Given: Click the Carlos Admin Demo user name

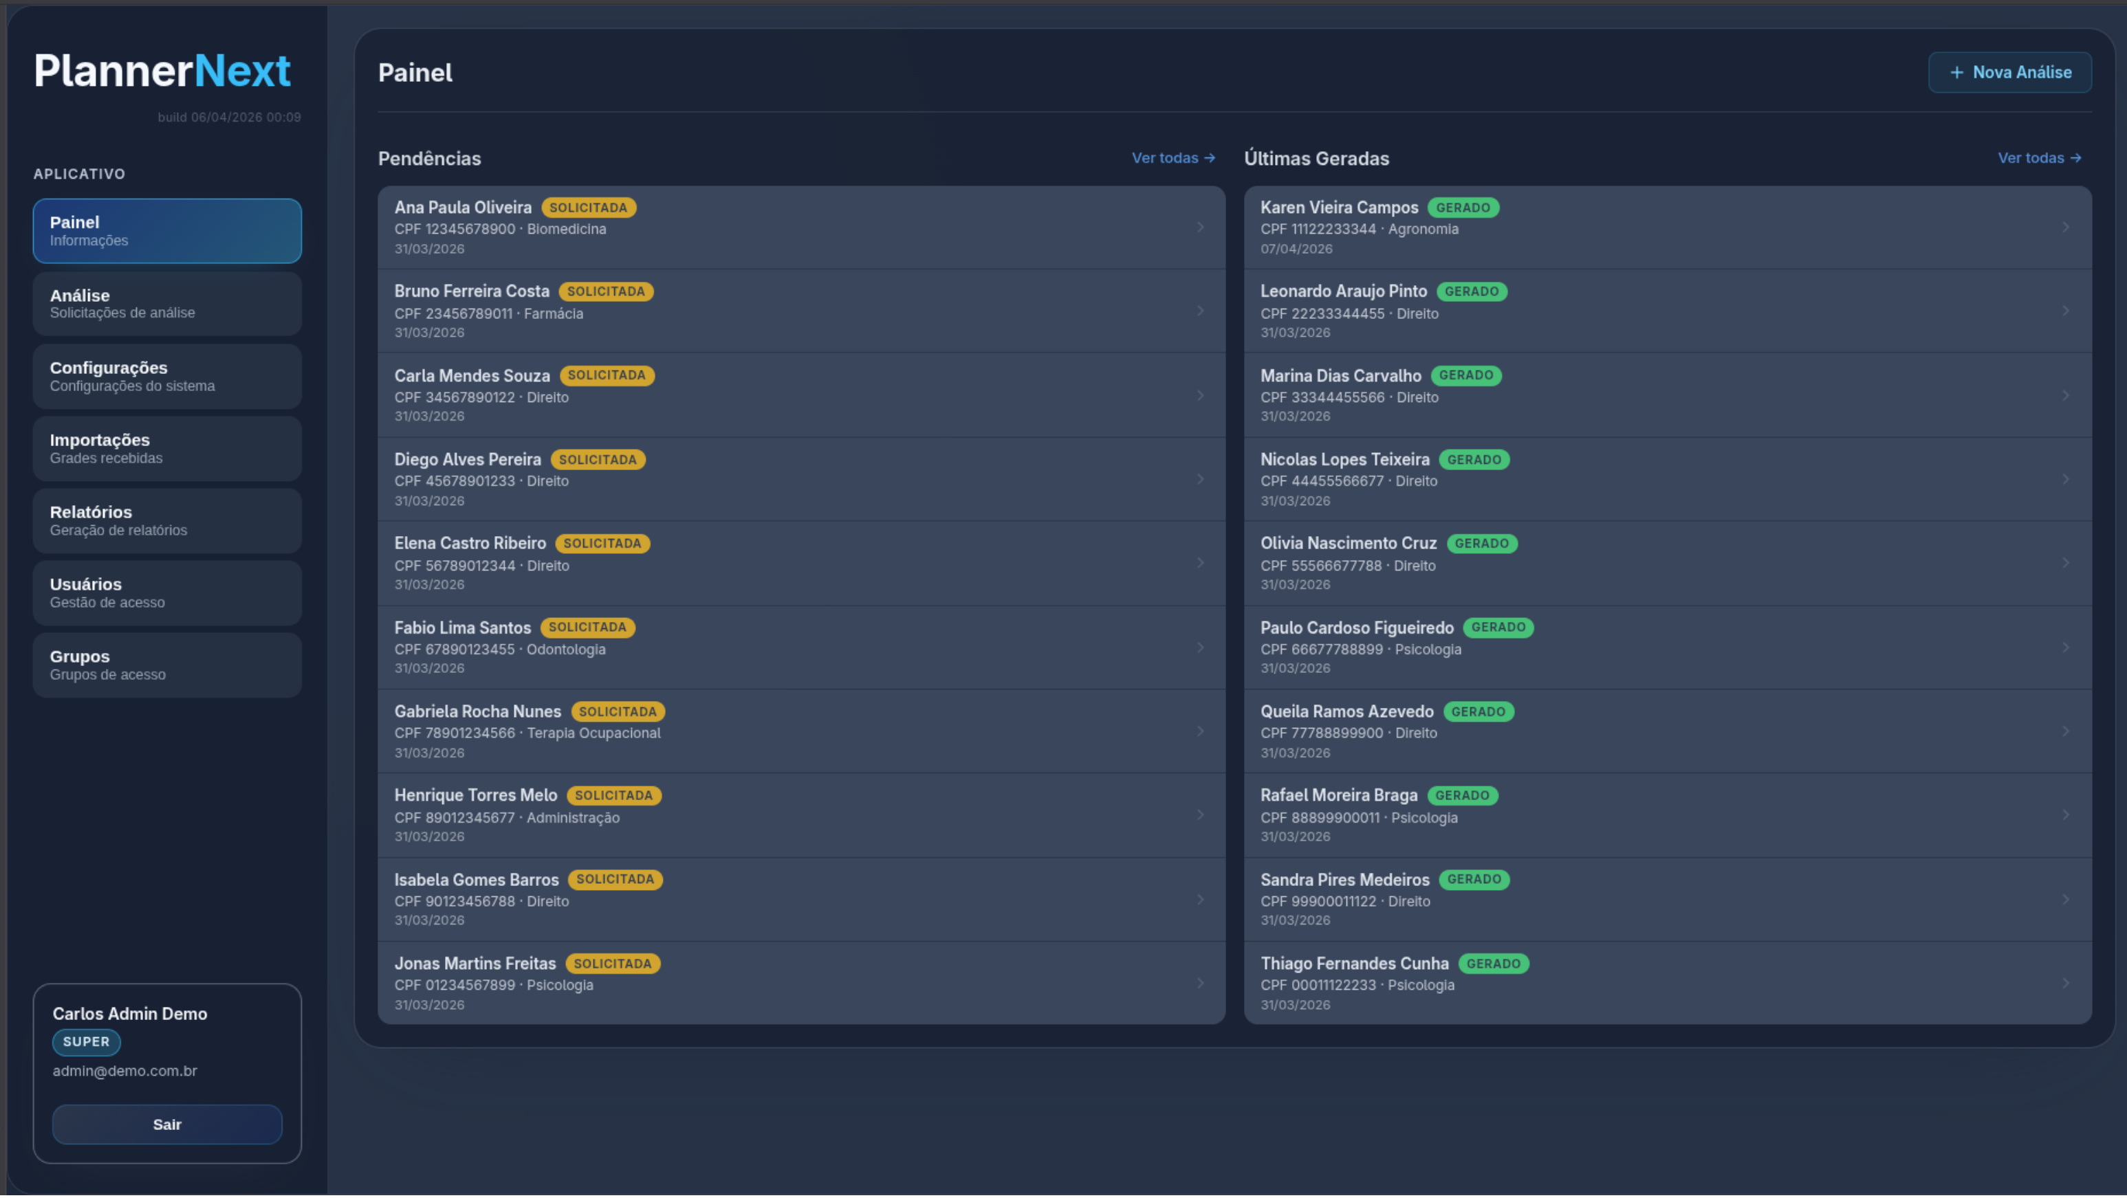Looking at the screenshot, I should click(130, 1014).
